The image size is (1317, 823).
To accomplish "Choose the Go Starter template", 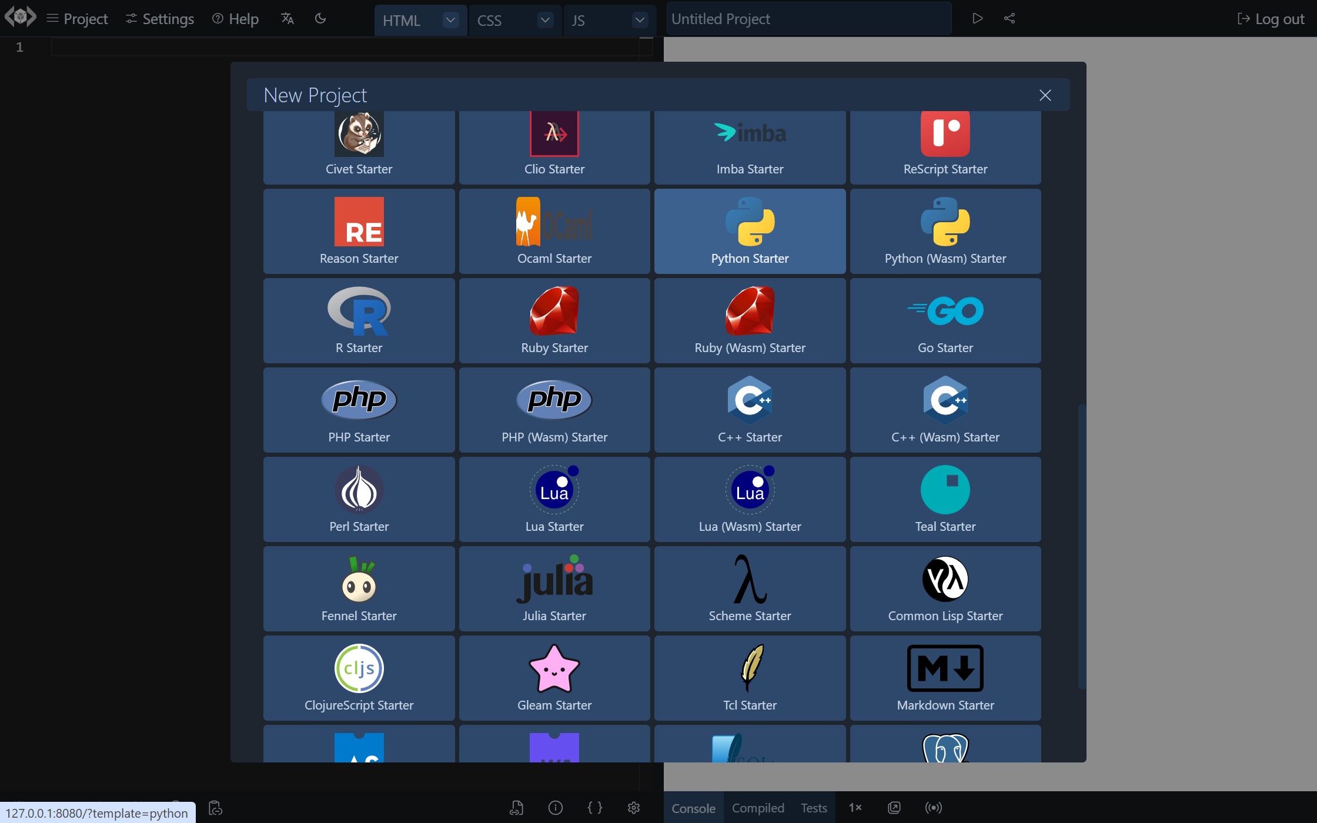I will click(x=945, y=320).
